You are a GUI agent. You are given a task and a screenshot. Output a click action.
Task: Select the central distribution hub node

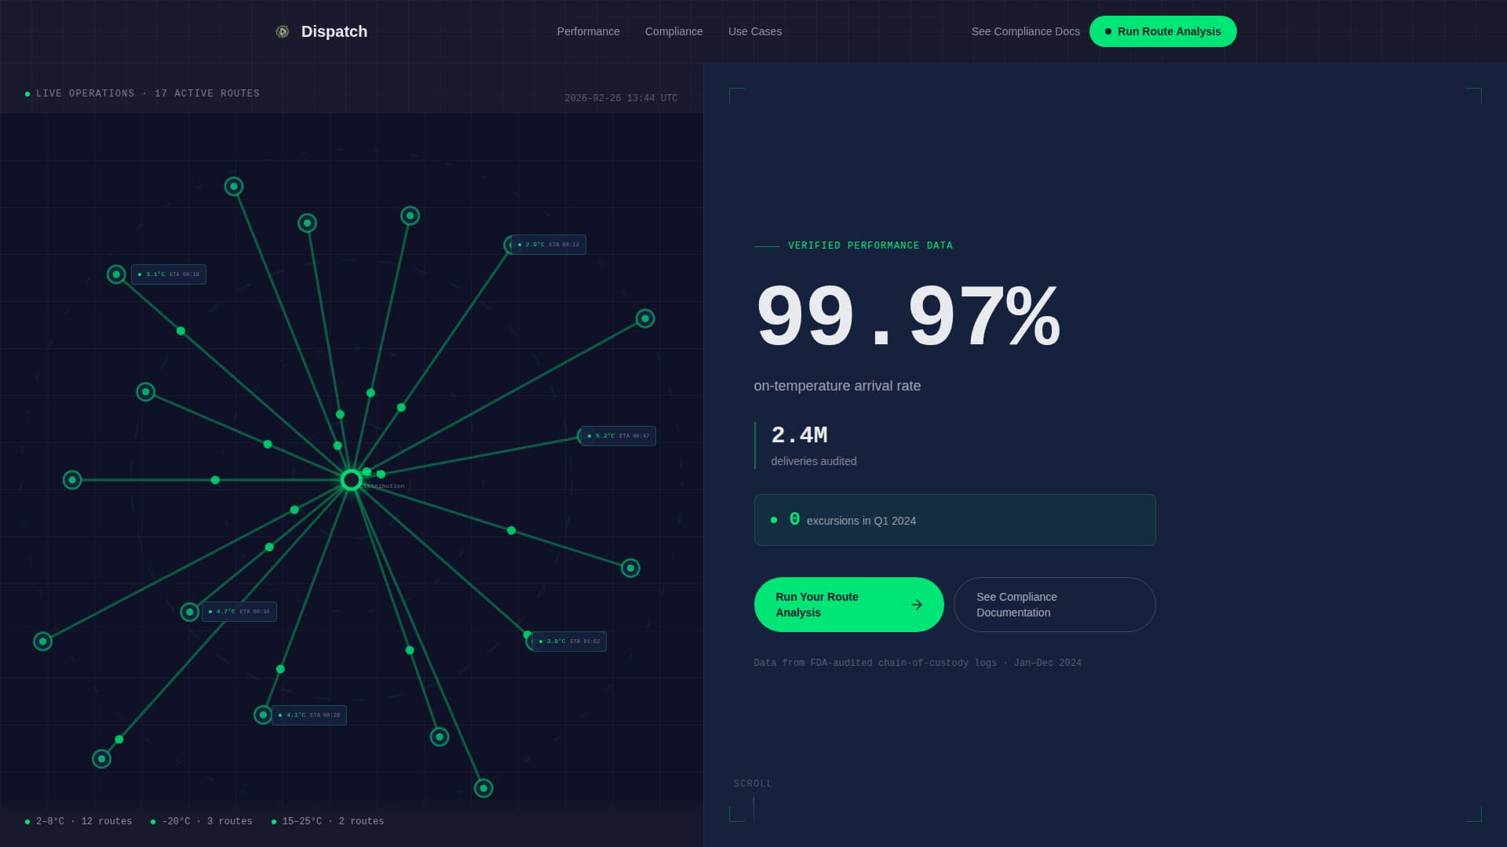point(351,480)
